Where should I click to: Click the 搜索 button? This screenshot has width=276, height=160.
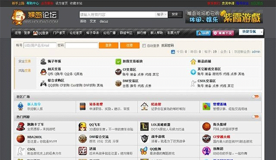[x=175, y=14]
